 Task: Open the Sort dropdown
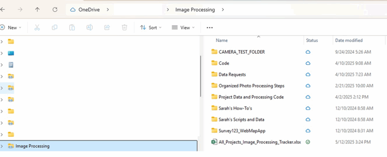coord(150,27)
